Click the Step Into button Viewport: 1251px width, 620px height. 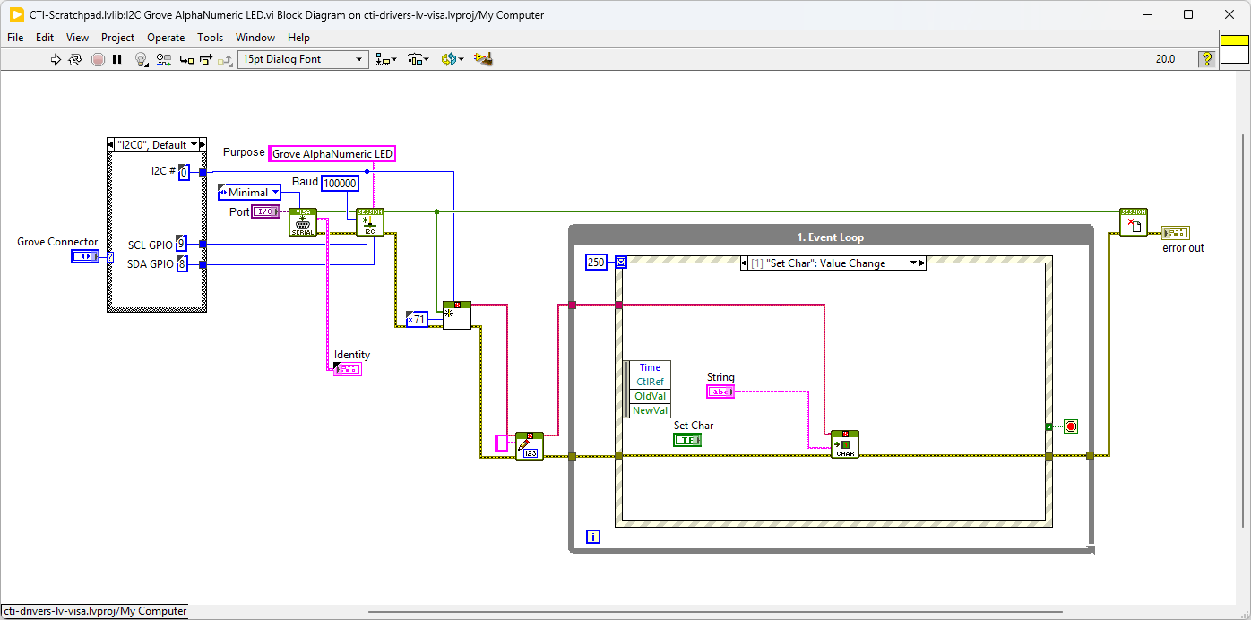186,59
